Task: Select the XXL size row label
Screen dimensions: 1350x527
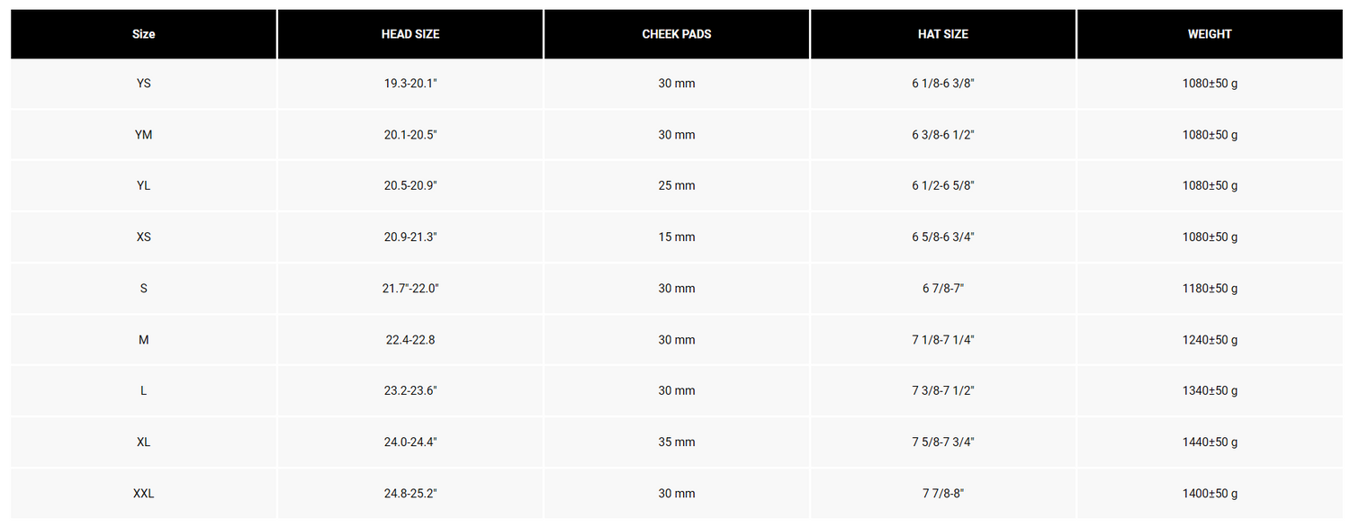Action: [143, 494]
